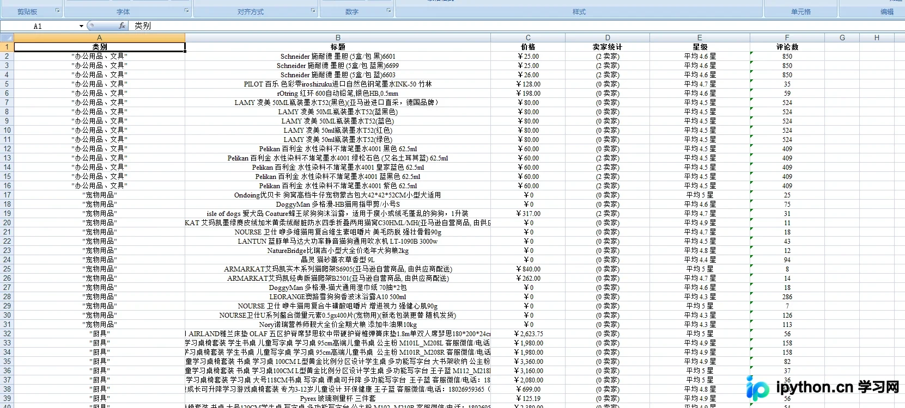This screenshot has height=408, width=905.
Task: Select the 晶灵 猫砂薰衣草香型 9L cell
Action: [338, 259]
